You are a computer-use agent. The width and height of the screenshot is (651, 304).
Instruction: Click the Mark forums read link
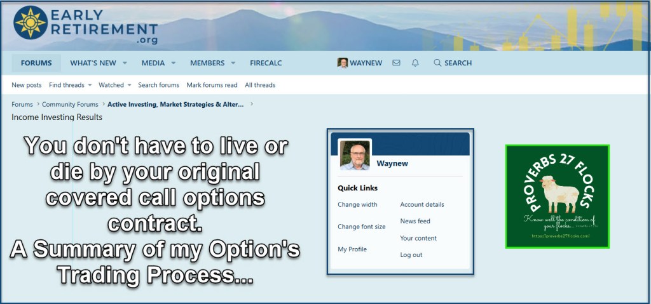pos(212,85)
